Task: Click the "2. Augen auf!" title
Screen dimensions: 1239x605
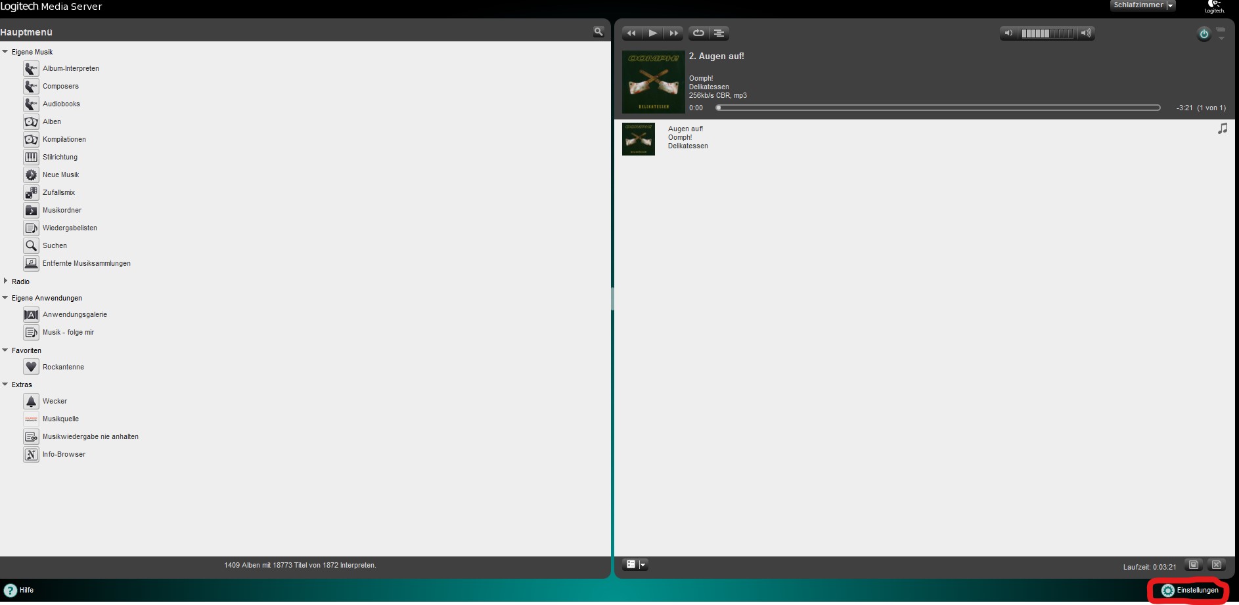Action: [717, 56]
